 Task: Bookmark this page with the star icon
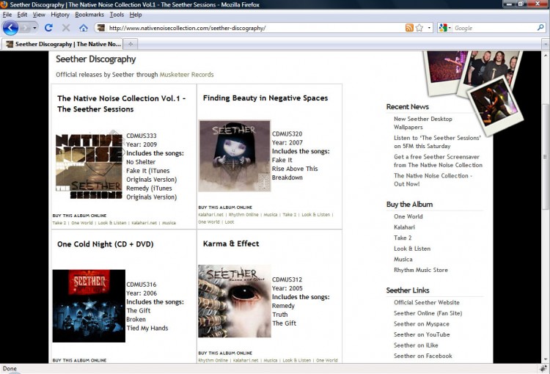click(x=419, y=28)
